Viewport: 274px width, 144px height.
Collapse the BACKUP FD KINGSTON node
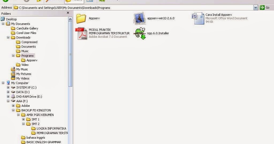click(13, 110)
